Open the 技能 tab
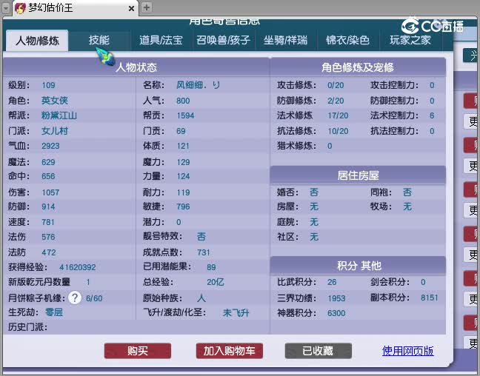The height and width of the screenshot is (376, 480). pos(99,40)
